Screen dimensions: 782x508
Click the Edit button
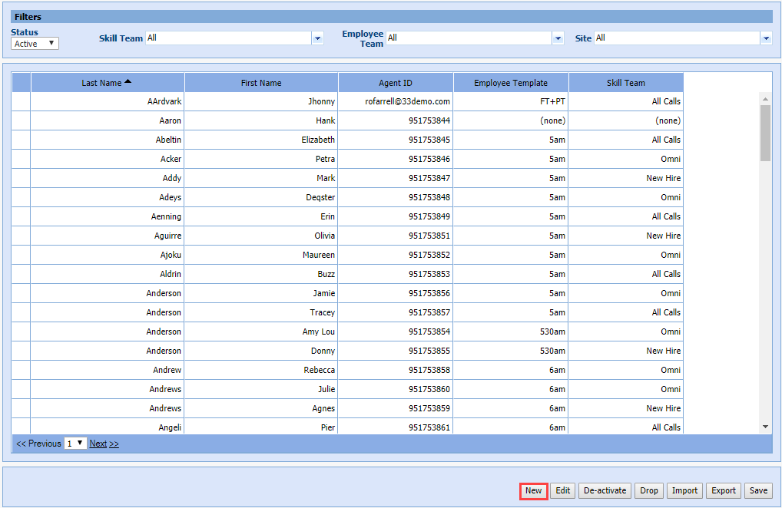point(563,491)
